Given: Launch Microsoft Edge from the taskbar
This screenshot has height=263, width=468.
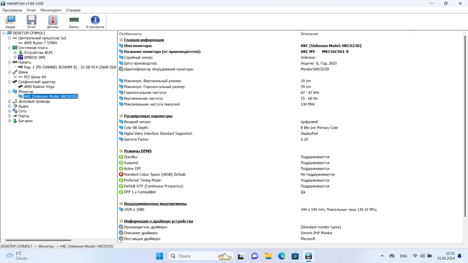Looking at the screenshot, I should pyautogui.click(x=281, y=256).
